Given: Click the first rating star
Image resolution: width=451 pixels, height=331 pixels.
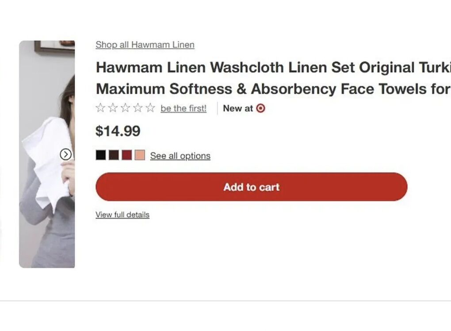Looking at the screenshot, I should [x=100, y=108].
